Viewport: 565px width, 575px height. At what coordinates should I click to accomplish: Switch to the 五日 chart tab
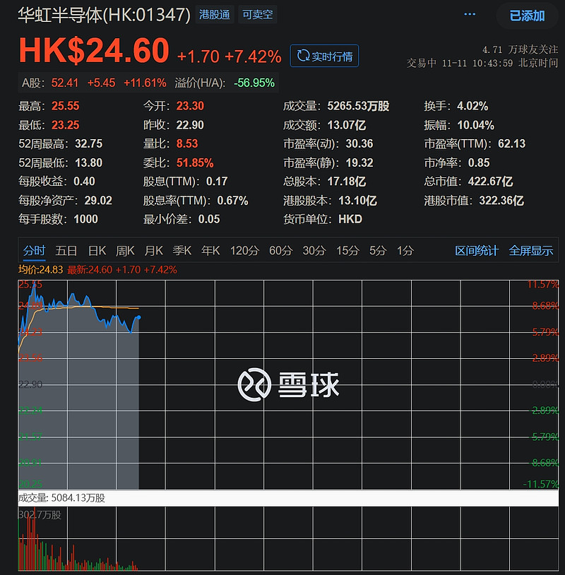pos(66,251)
